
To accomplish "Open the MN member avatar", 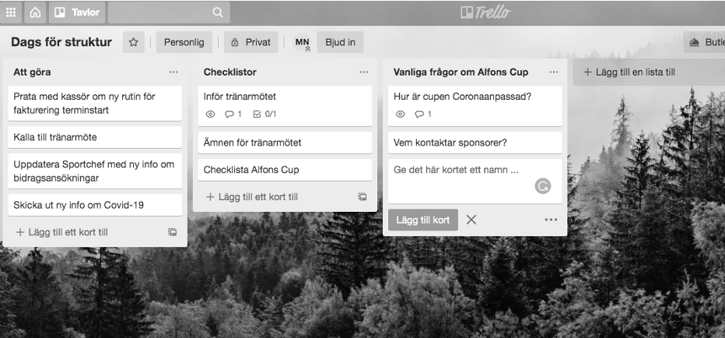I will [x=302, y=42].
